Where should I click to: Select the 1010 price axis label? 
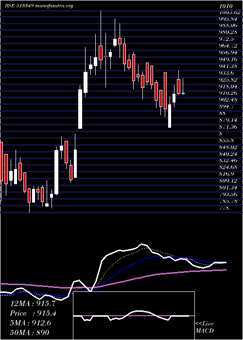pyautogui.click(x=226, y=6)
